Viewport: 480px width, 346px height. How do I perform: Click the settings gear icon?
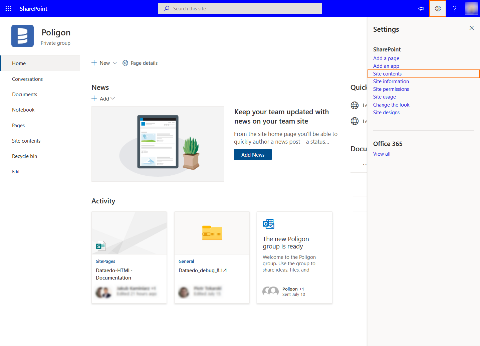pos(438,9)
